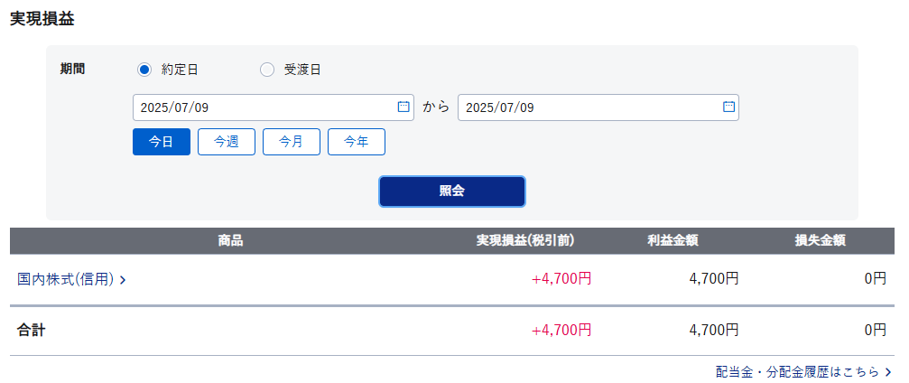Submit the query with the 照会 button

452,191
